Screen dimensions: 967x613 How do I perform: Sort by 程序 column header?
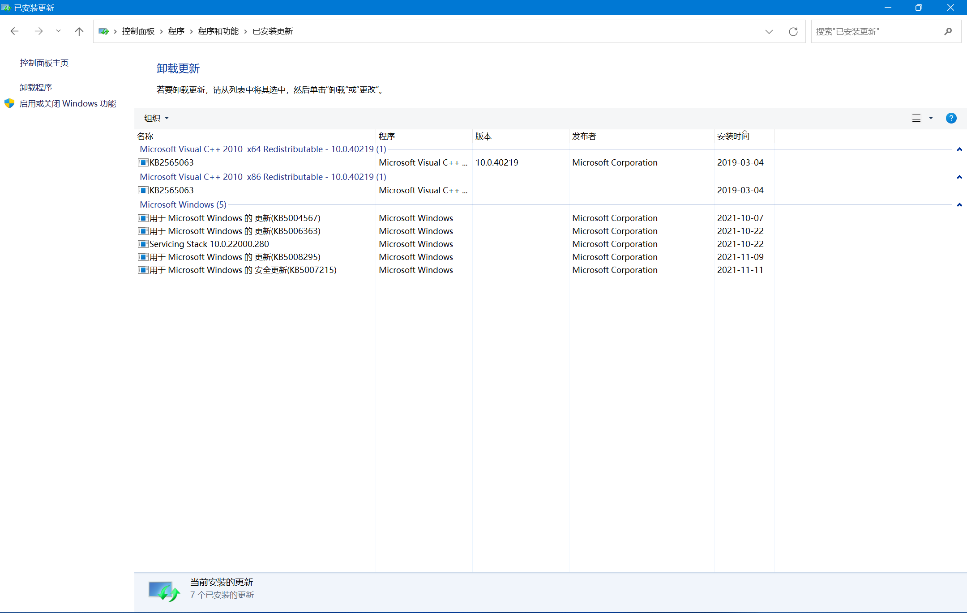point(424,136)
